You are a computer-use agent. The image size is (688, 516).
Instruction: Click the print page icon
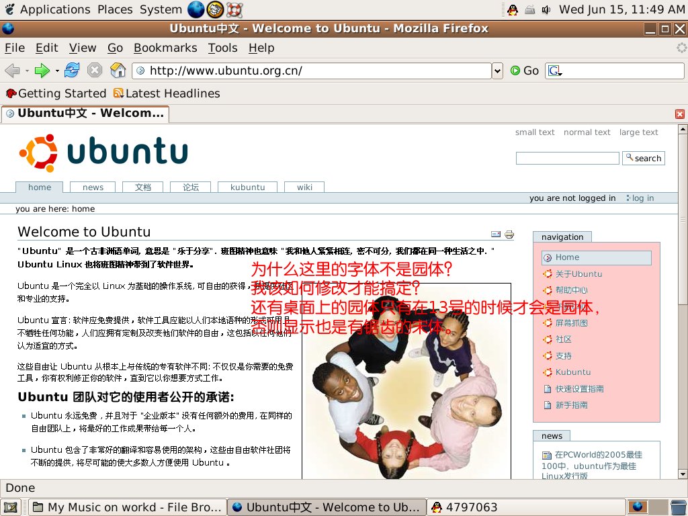(509, 234)
